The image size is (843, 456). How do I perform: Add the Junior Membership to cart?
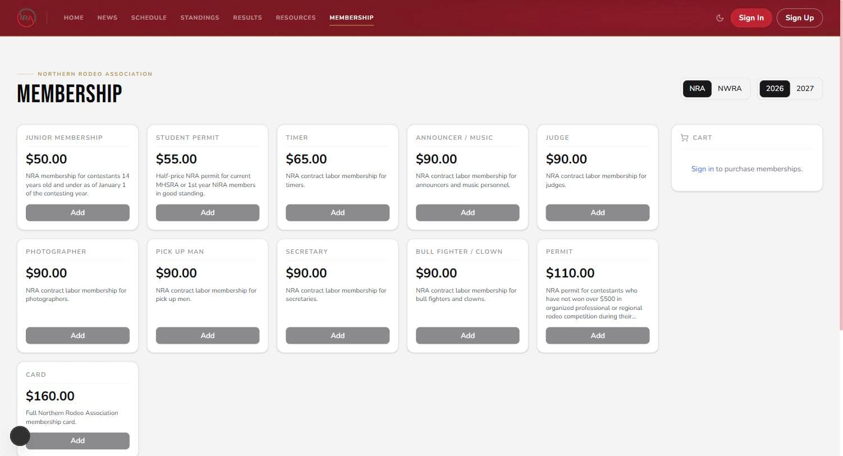77,213
